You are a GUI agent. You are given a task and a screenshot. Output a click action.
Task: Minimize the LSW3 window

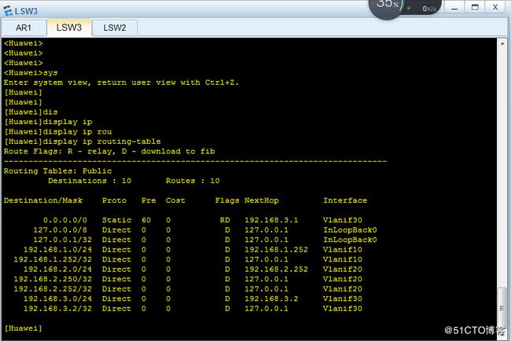coord(454,8)
